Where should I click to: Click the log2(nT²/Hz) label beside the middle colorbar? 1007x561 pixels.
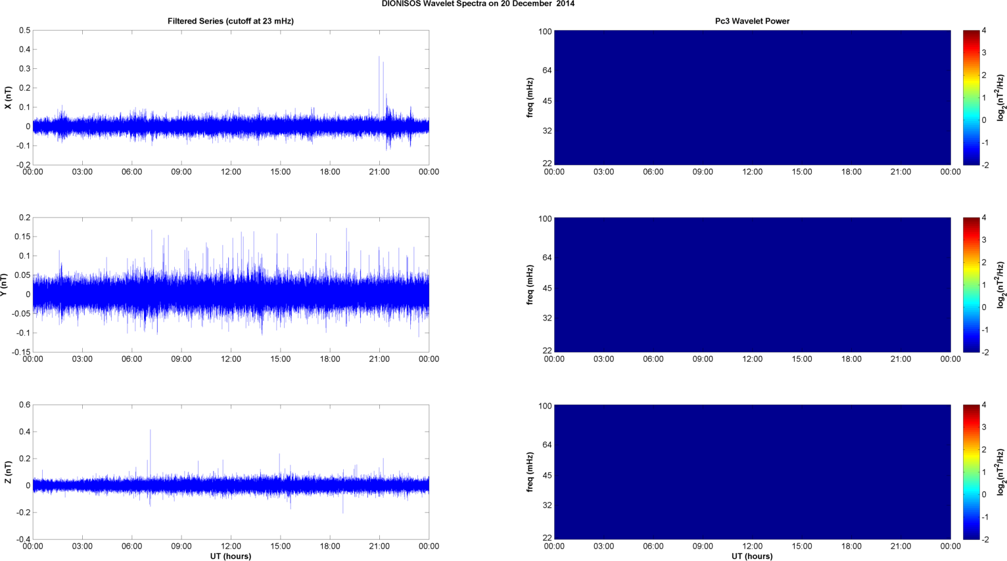point(1001,284)
